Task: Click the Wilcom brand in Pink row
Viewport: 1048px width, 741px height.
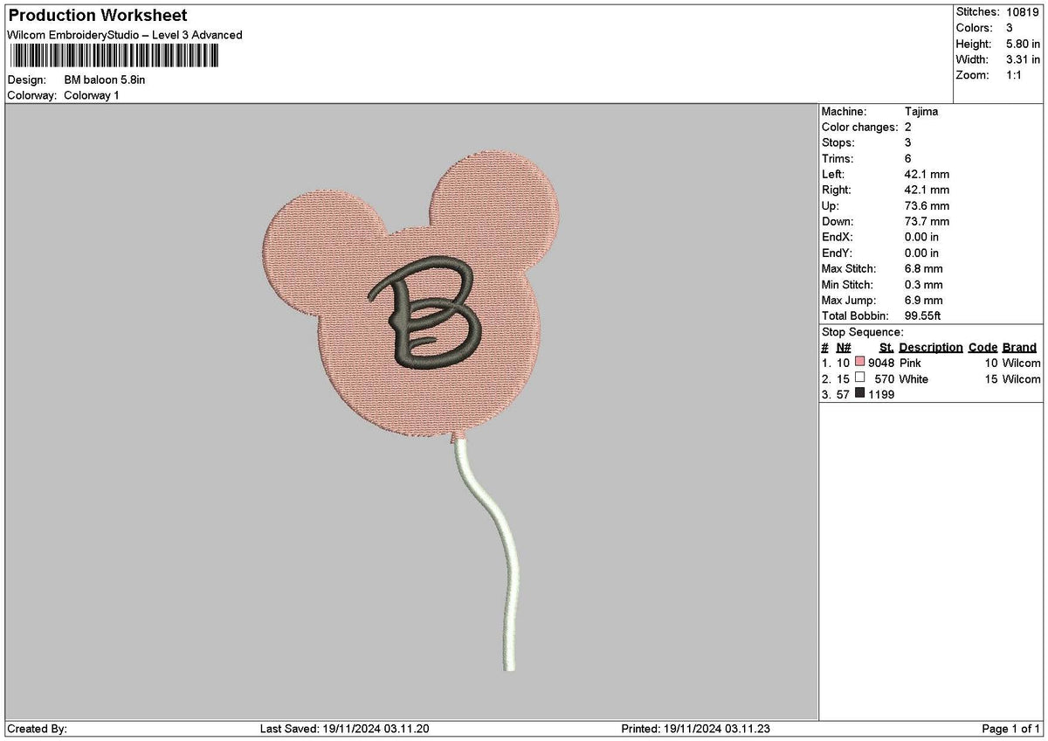Action: (1022, 364)
